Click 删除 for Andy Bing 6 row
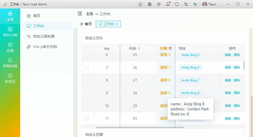 click(237, 67)
